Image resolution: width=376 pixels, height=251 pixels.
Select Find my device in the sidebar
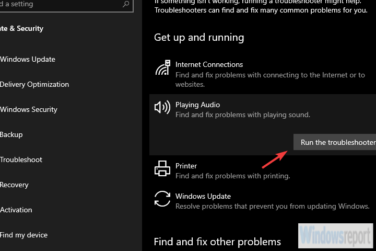(x=23, y=235)
